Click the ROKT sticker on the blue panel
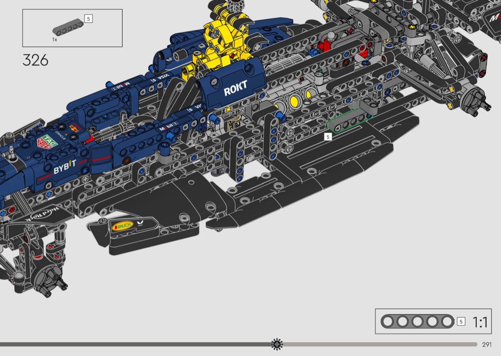The height and width of the screenshot is (356, 501). (236, 90)
